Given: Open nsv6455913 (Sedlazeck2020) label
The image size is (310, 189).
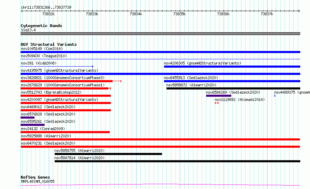Looking at the screenshot, I should [191, 78].
